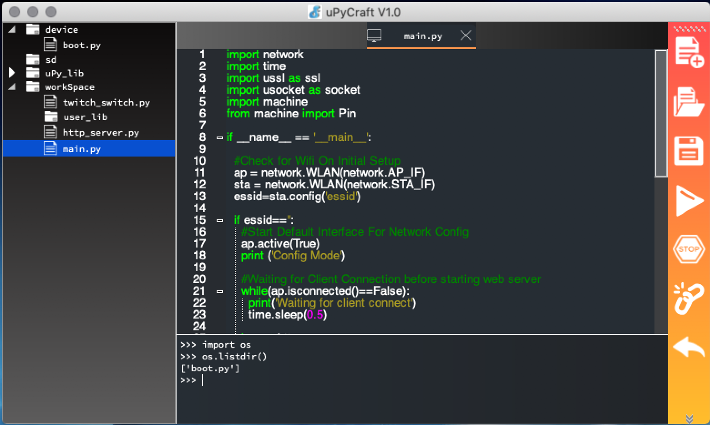The width and height of the screenshot is (710, 425).
Task: Save the file with the floppy disk icon
Action: pyautogui.click(x=689, y=151)
